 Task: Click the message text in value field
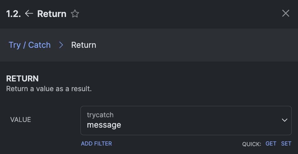(x=104, y=125)
